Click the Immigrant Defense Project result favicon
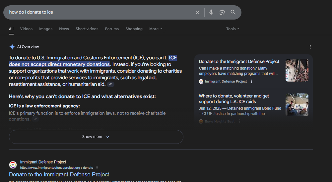The height and width of the screenshot is (182, 332). pyautogui.click(x=13, y=165)
